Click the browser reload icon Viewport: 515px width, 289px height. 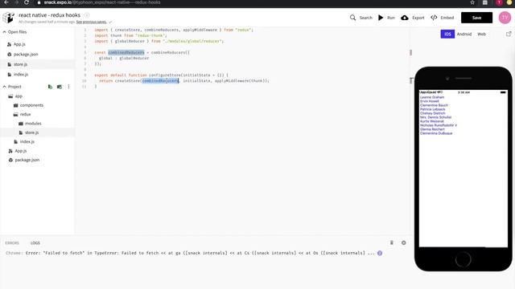27,2
